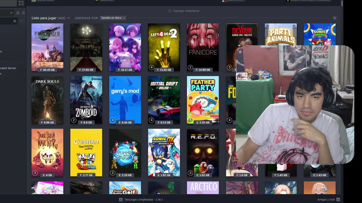Open the sidebar category dropdown arrow
The image size is (362, 203).
click(11, 13)
